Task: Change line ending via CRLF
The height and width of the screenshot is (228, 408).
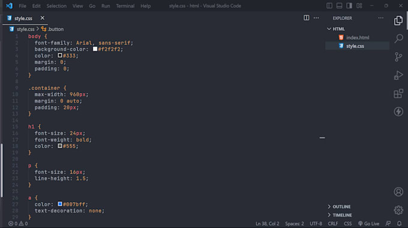Action: (333, 224)
